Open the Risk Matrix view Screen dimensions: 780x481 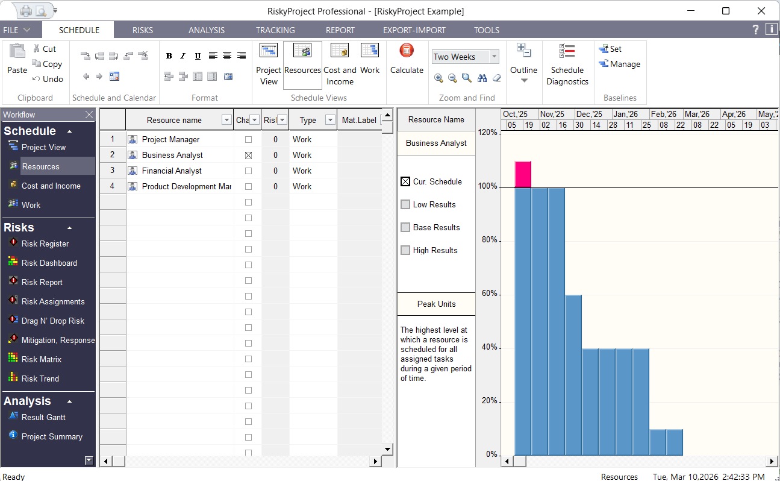coord(42,359)
